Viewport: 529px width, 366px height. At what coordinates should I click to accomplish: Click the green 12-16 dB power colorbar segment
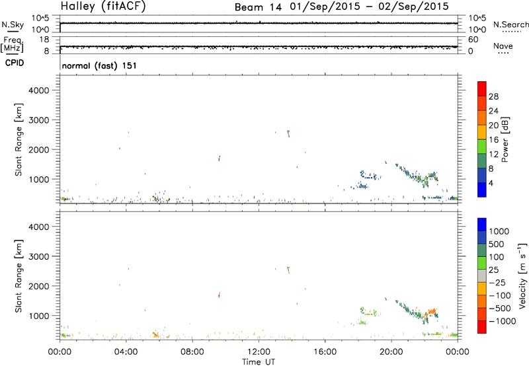(482, 147)
